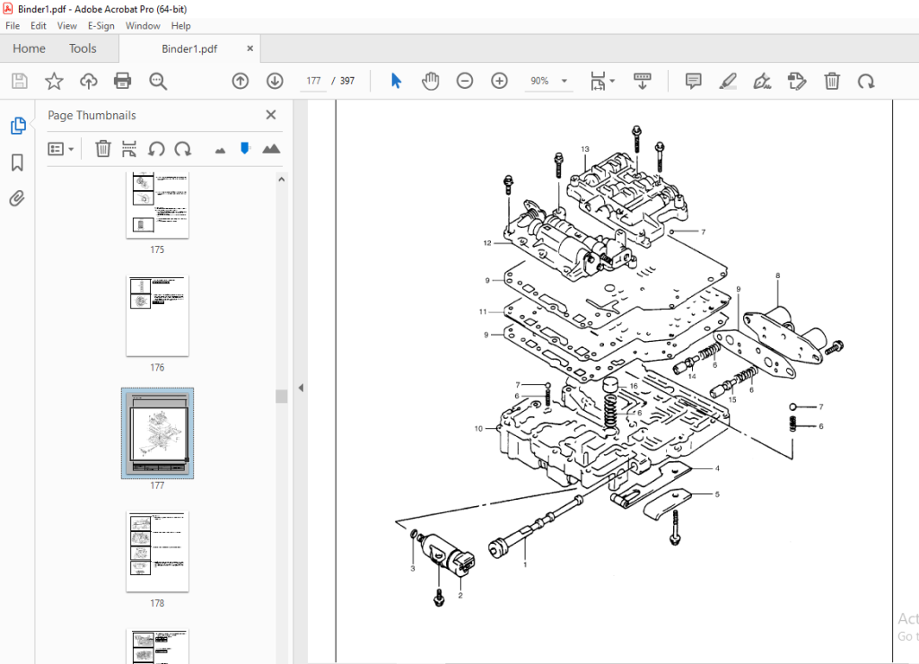
Task: Enlarge thumbnail size large mountain icon
Action: [x=271, y=149]
